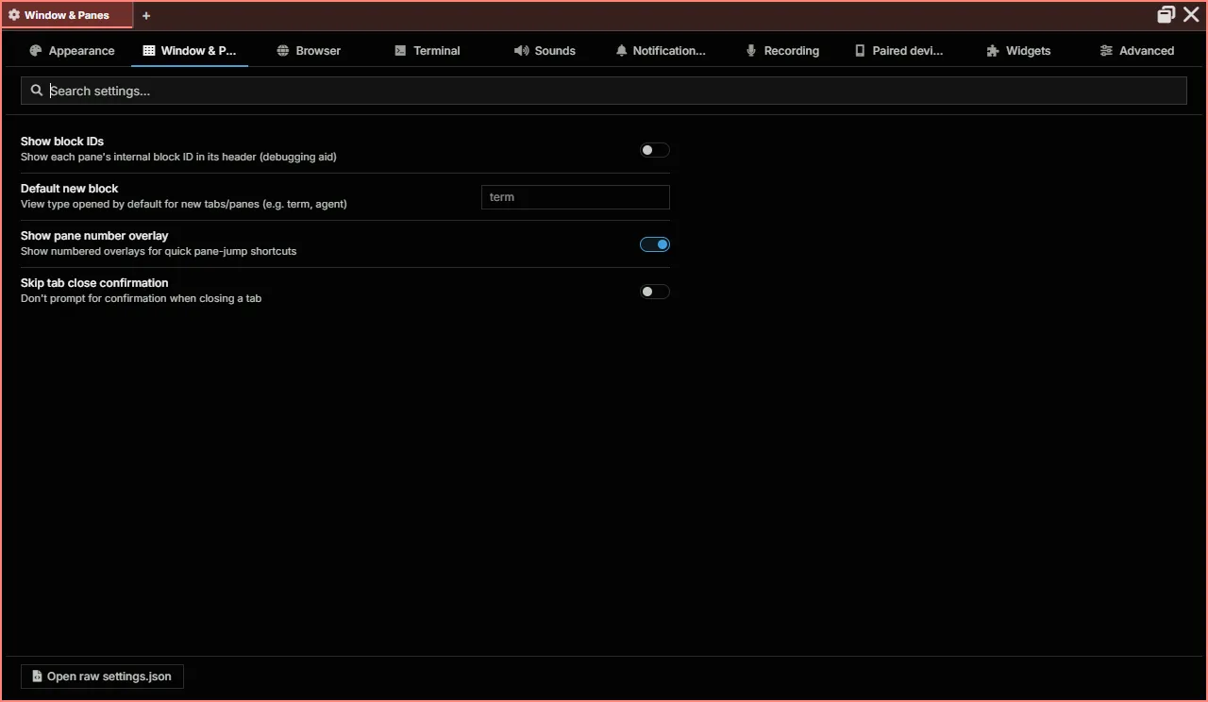Go to the Sounds settings tab
This screenshot has height=702, width=1208.
(545, 51)
